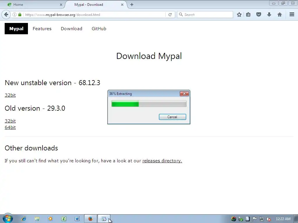The image size is (298, 223).
Task: Close the 36% Extracting dialog
Action: tap(184, 94)
